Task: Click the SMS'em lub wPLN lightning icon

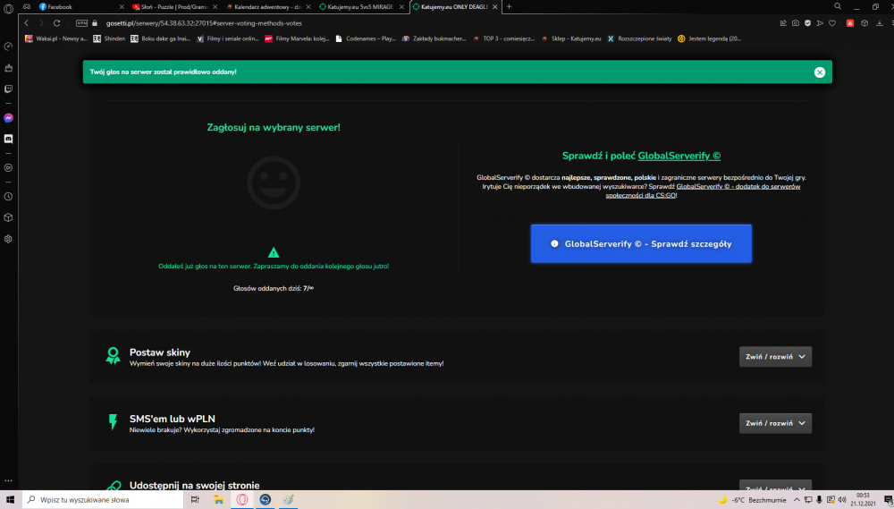Action: coord(113,421)
